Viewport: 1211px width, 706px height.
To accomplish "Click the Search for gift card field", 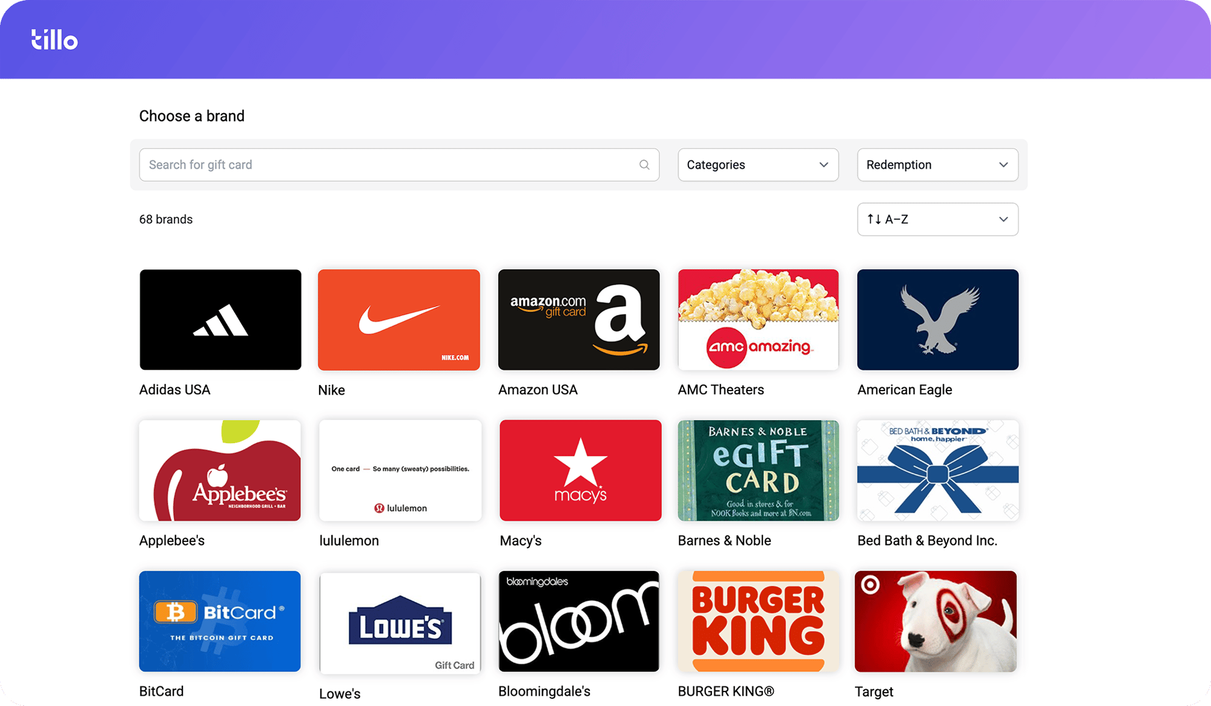I will pyautogui.click(x=388, y=165).
